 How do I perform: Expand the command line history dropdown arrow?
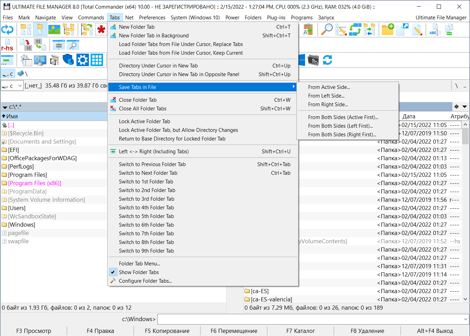click(x=466, y=319)
